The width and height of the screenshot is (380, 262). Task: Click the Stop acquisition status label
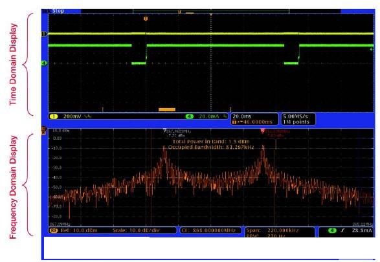58,11
